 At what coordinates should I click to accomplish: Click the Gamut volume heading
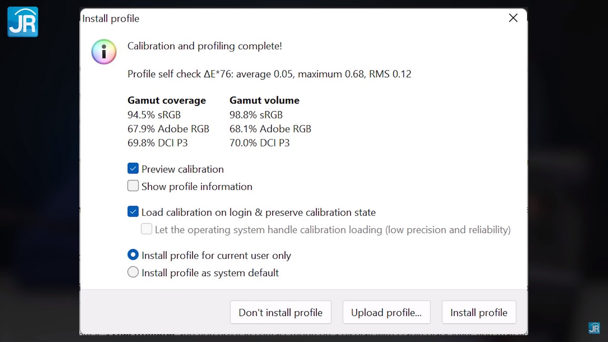[265, 100]
